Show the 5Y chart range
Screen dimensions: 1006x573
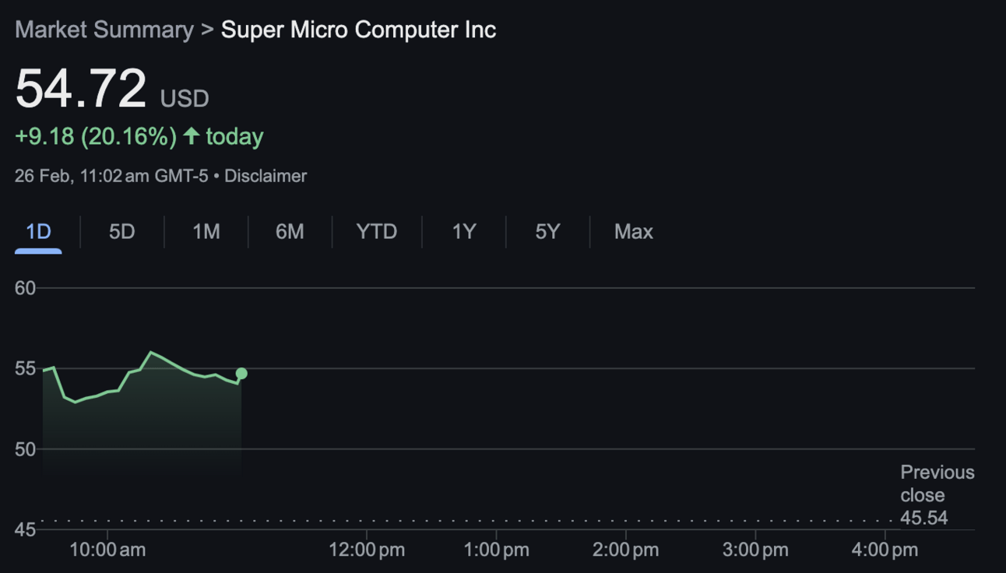[547, 232]
